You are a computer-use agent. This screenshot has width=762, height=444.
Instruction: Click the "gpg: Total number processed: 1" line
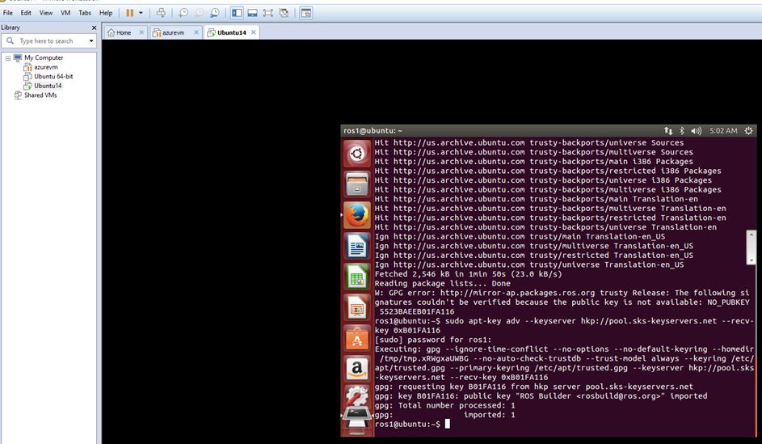click(444, 405)
